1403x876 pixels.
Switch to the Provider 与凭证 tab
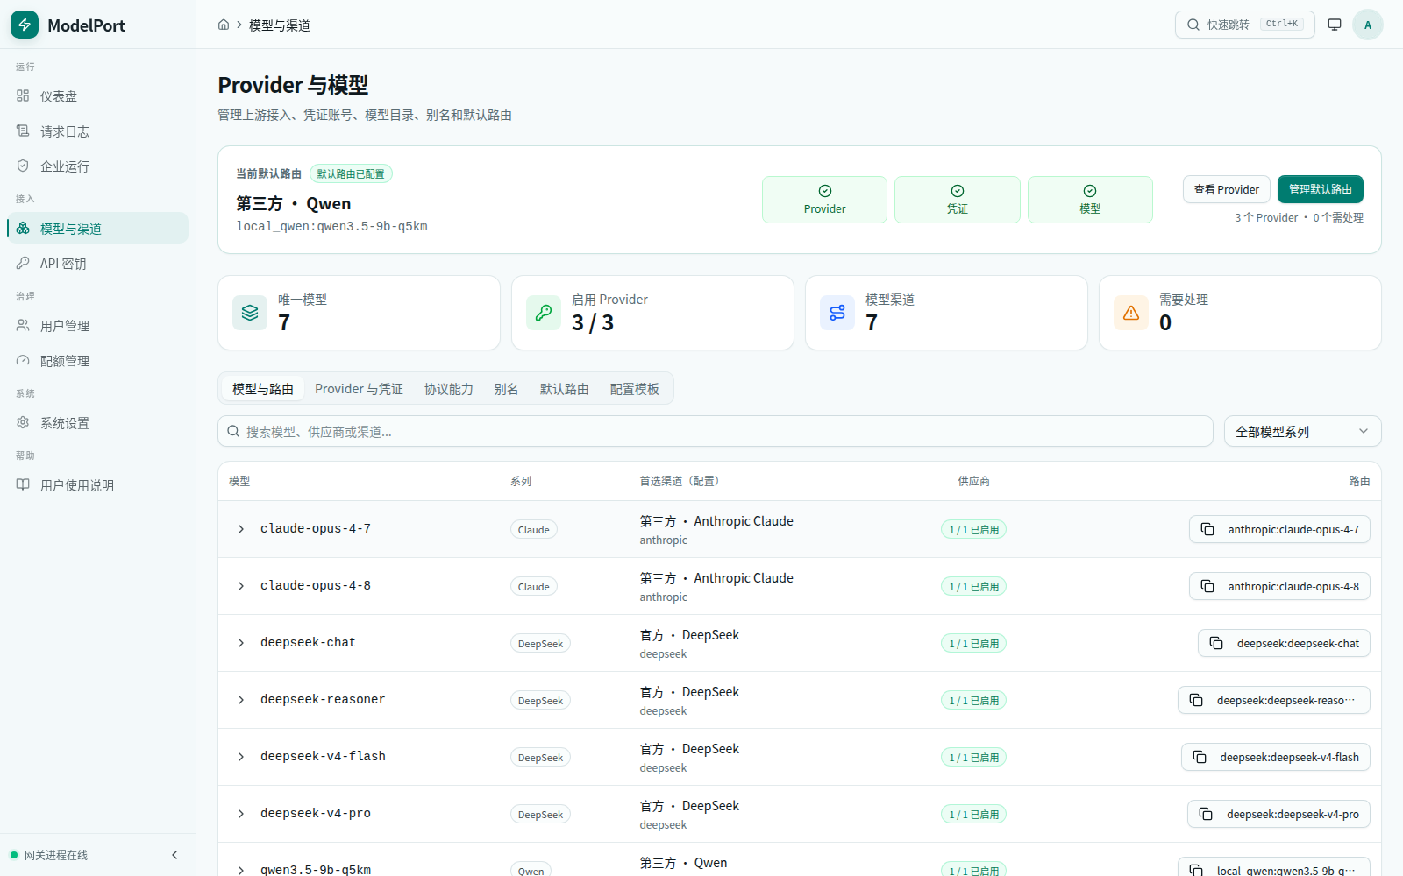(359, 388)
